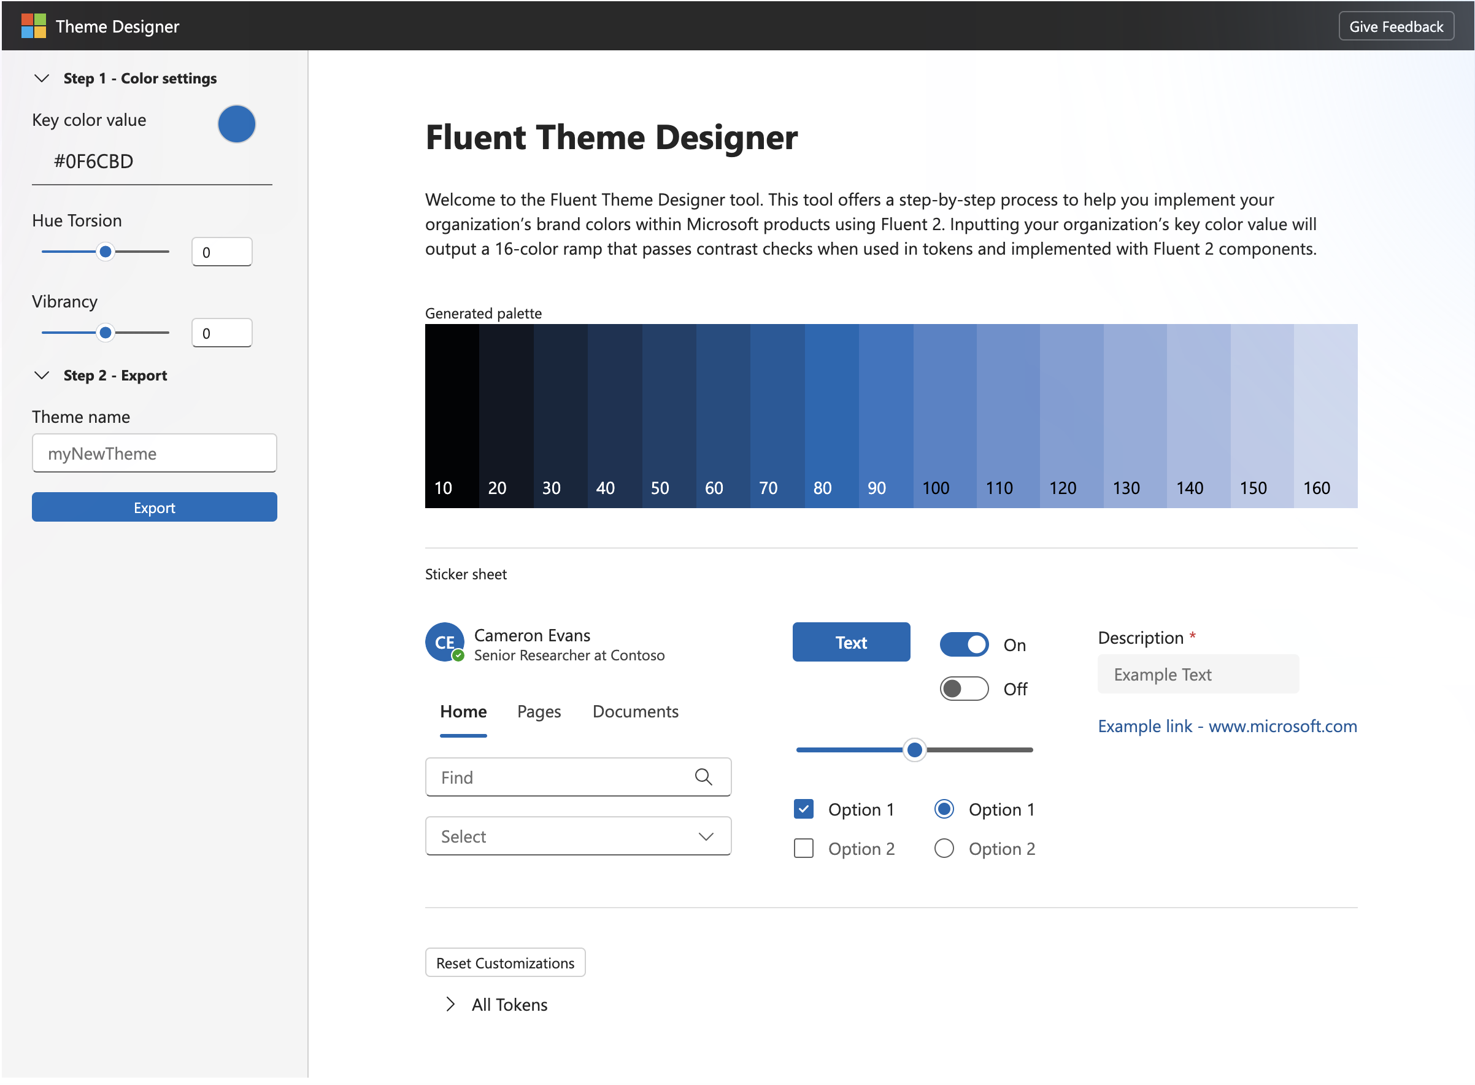This screenshot has width=1475, height=1085.
Task: Select the Option 2 radio button
Action: [x=944, y=849]
